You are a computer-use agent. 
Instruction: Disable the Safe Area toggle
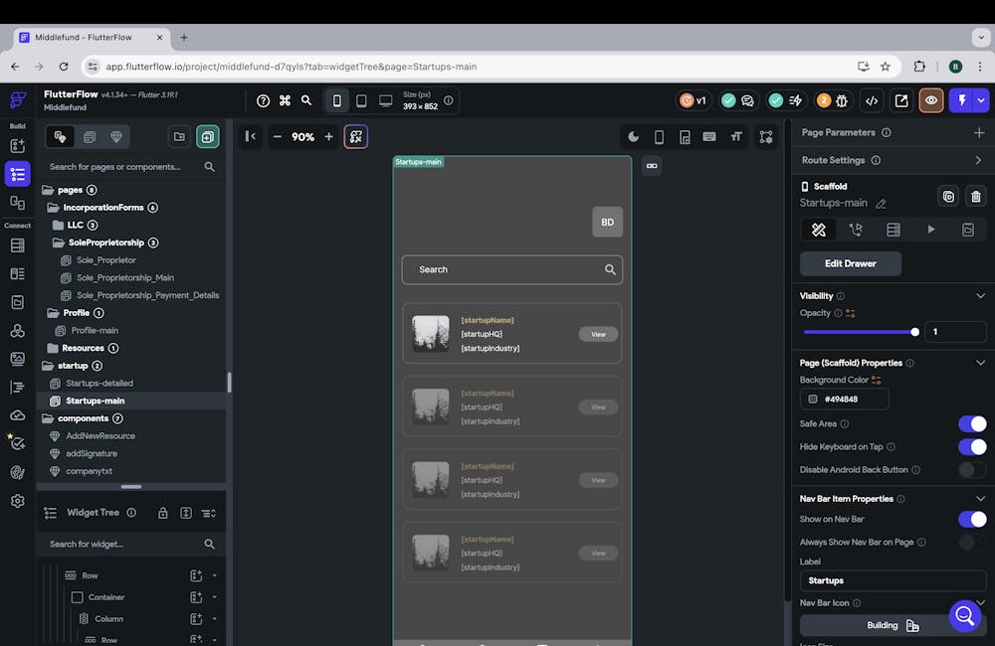tap(972, 423)
